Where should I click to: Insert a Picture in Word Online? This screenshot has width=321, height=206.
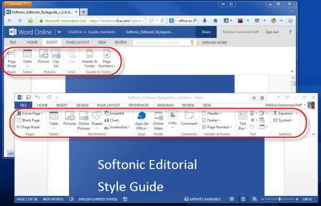[43, 57]
